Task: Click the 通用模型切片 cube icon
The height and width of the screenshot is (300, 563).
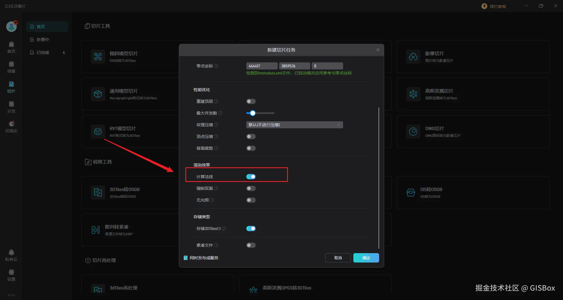Action: (98, 94)
